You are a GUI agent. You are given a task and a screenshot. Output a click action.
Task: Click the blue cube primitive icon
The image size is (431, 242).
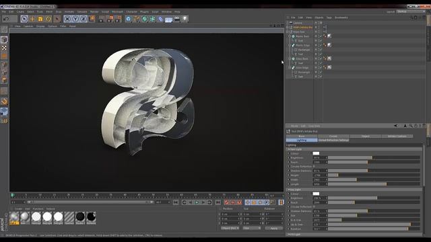(x=129, y=19)
